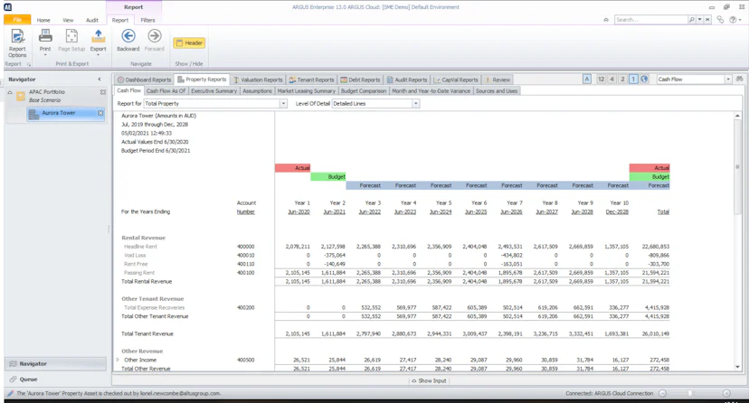749x403 pixels.
Task: Open the 'Report for' Total Property dropdown
Action: tap(283, 104)
